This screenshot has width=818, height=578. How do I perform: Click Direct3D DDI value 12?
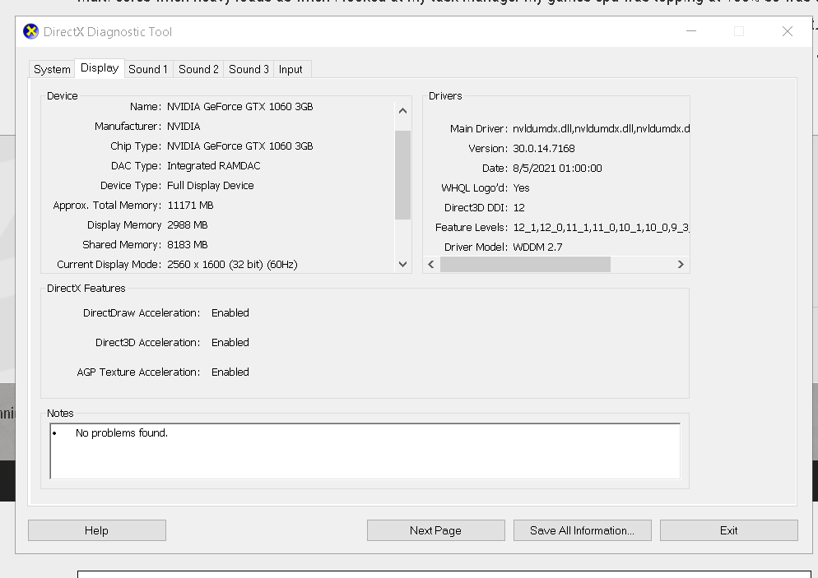point(519,208)
